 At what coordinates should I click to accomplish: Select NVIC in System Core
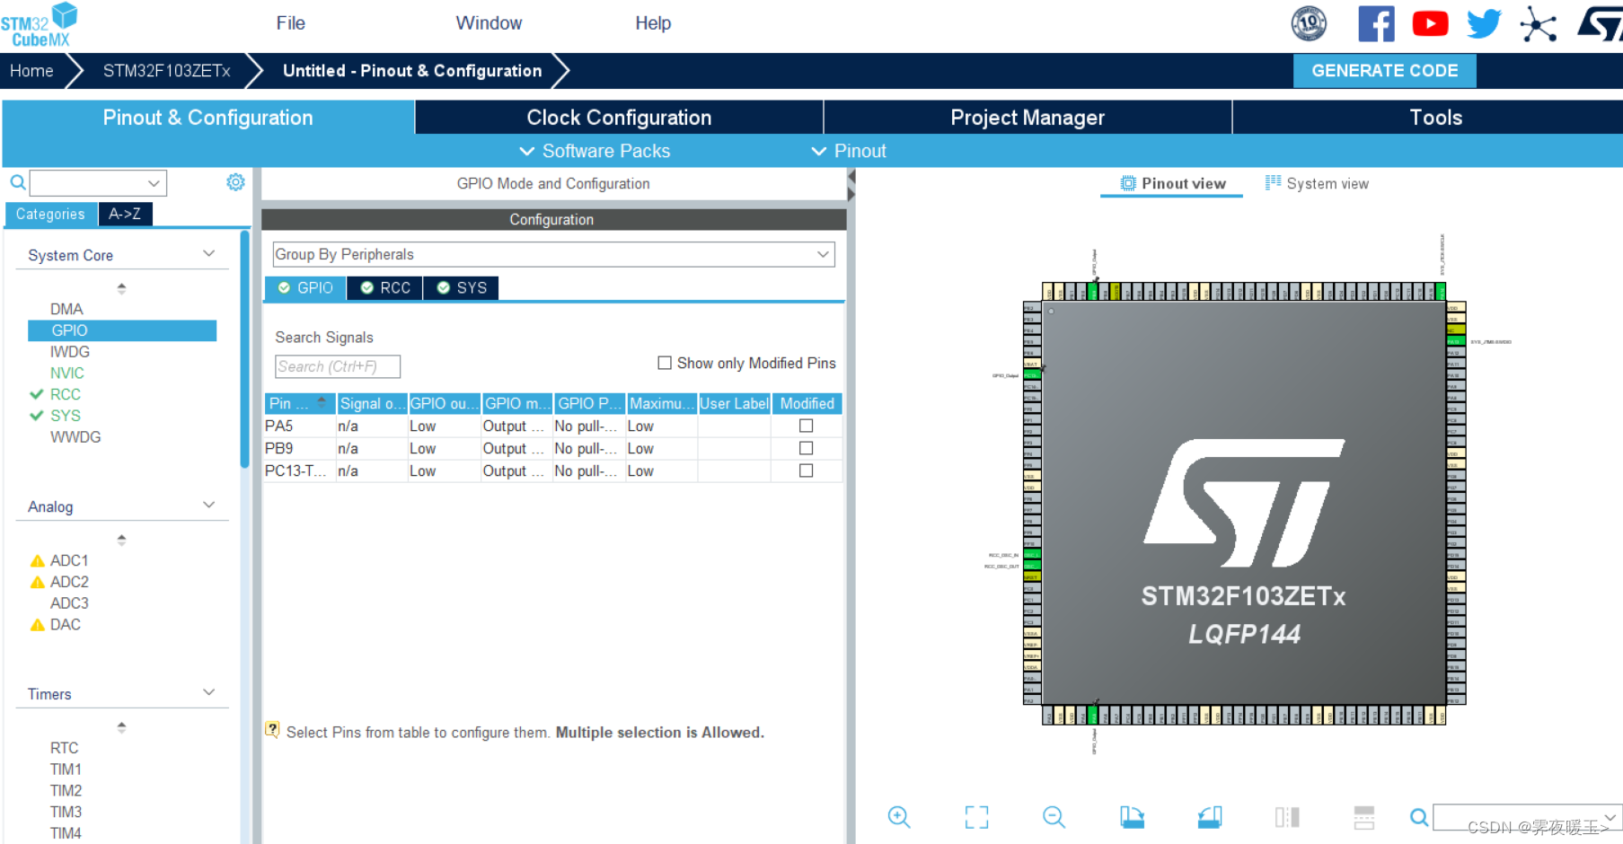click(x=67, y=373)
